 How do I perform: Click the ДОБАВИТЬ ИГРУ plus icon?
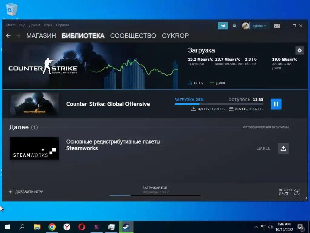click(x=10, y=192)
